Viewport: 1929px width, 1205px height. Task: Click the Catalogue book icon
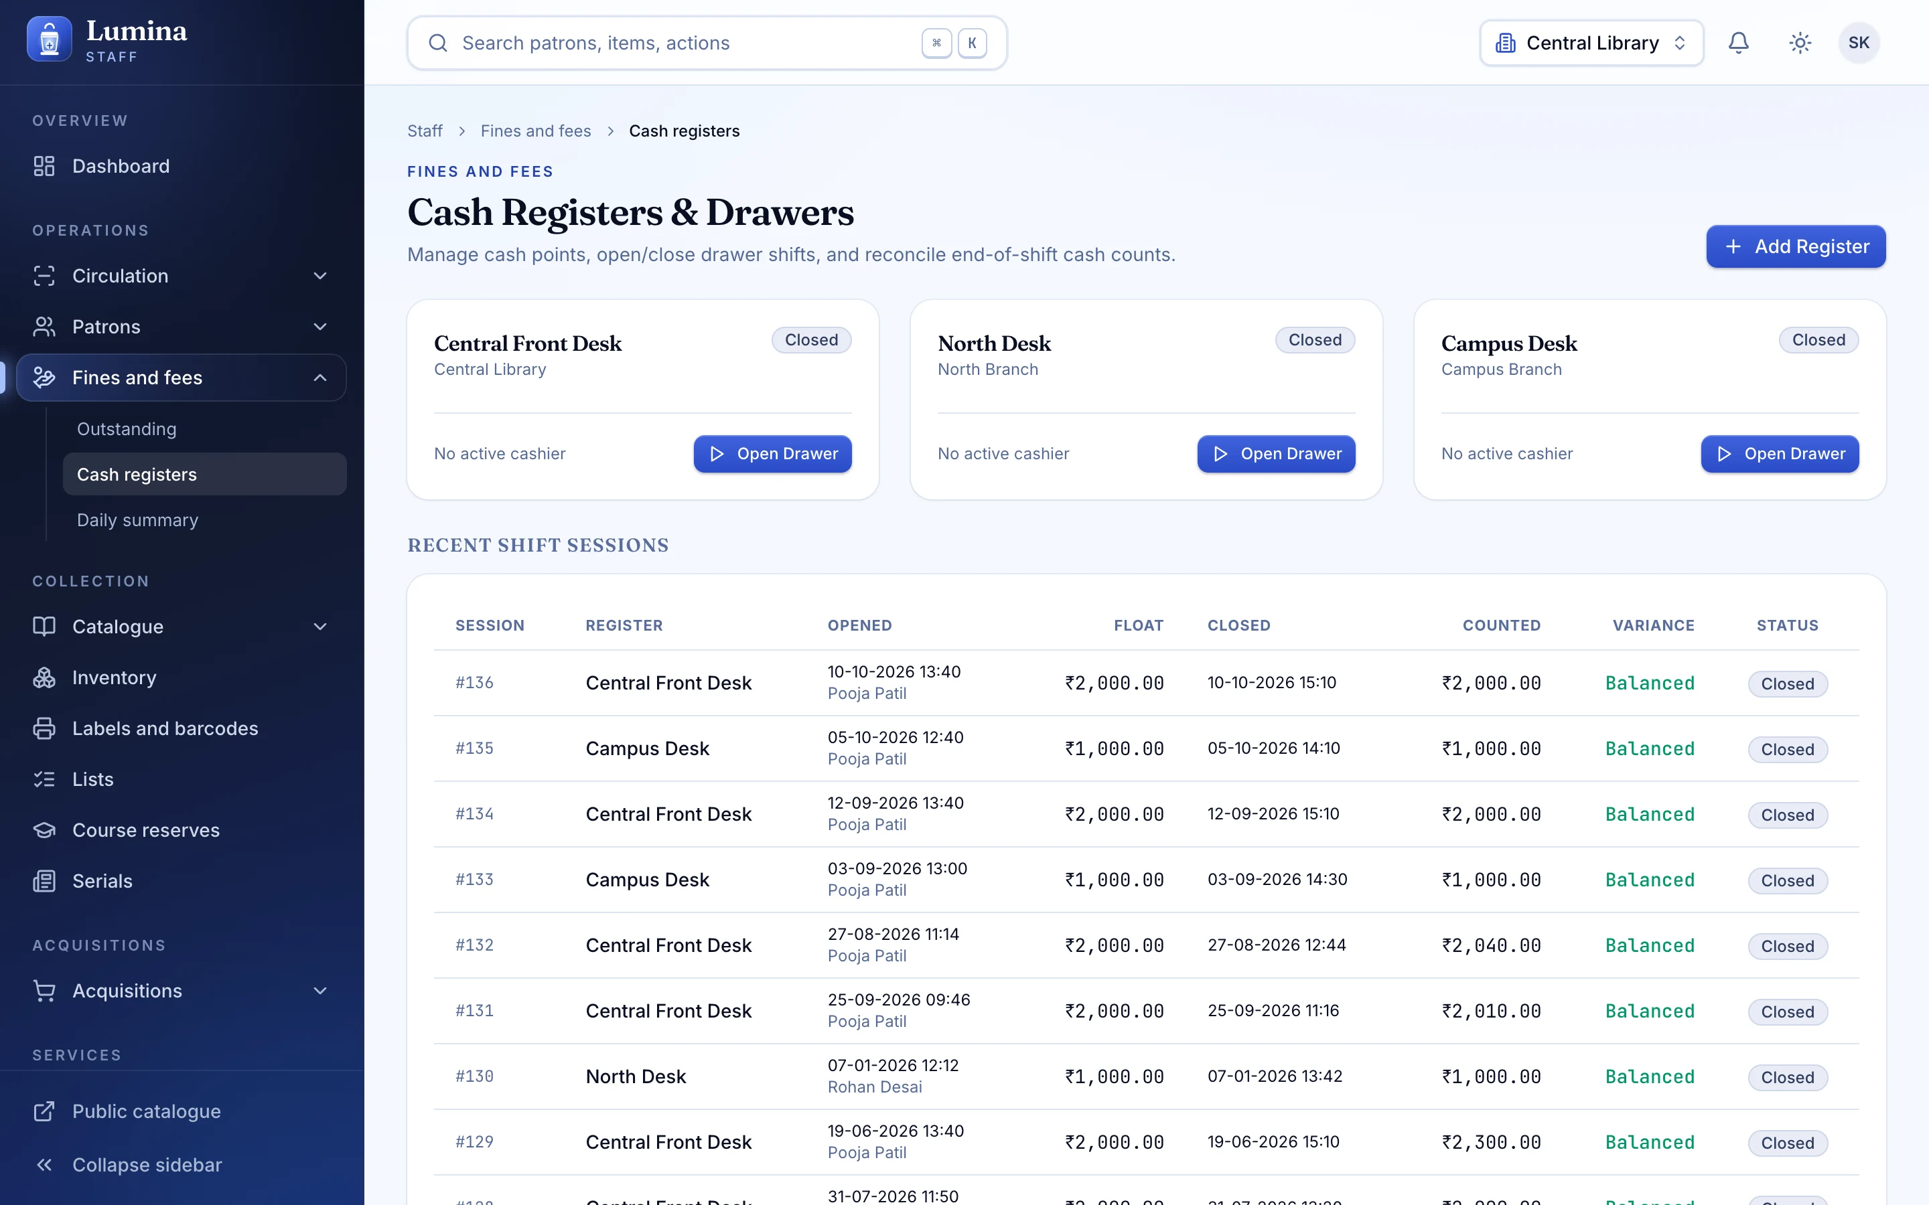point(44,627)
